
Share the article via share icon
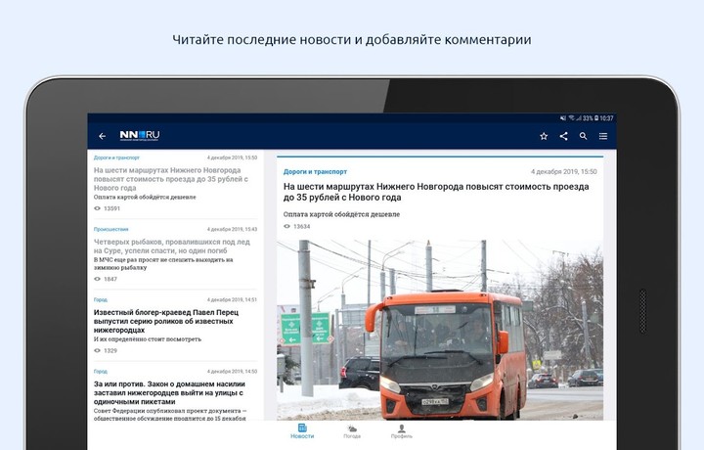[564, 136]
